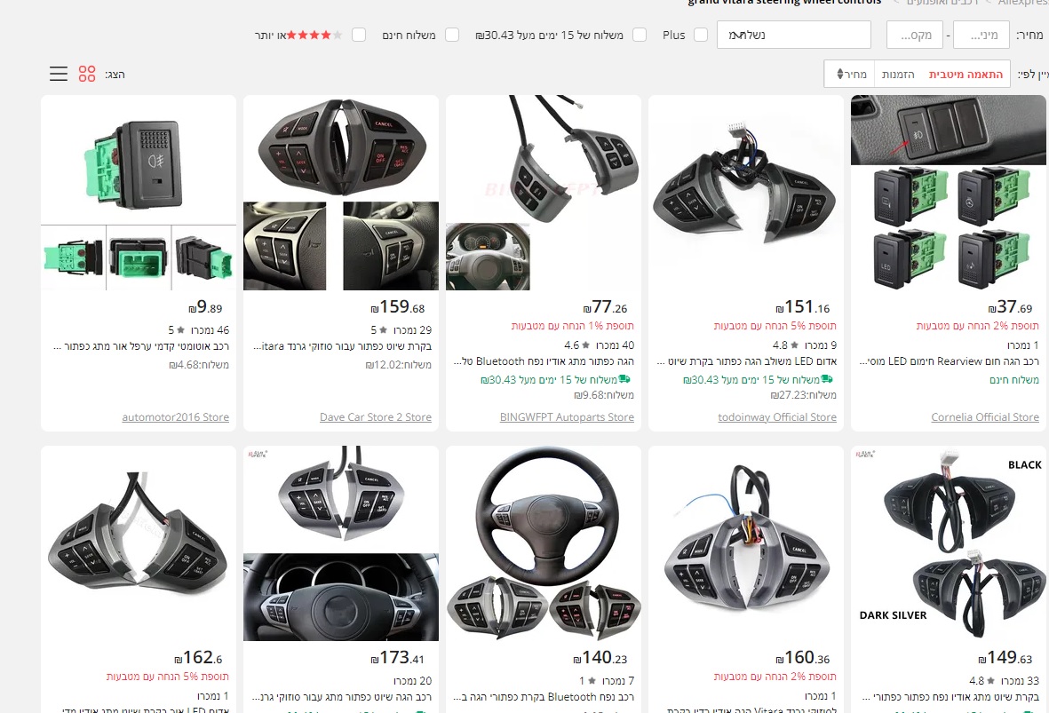The width and height of the screenshot is (1049, 713).
Task: Sort results by orders (הזמנות)
Action: click(x=899, y=74)
